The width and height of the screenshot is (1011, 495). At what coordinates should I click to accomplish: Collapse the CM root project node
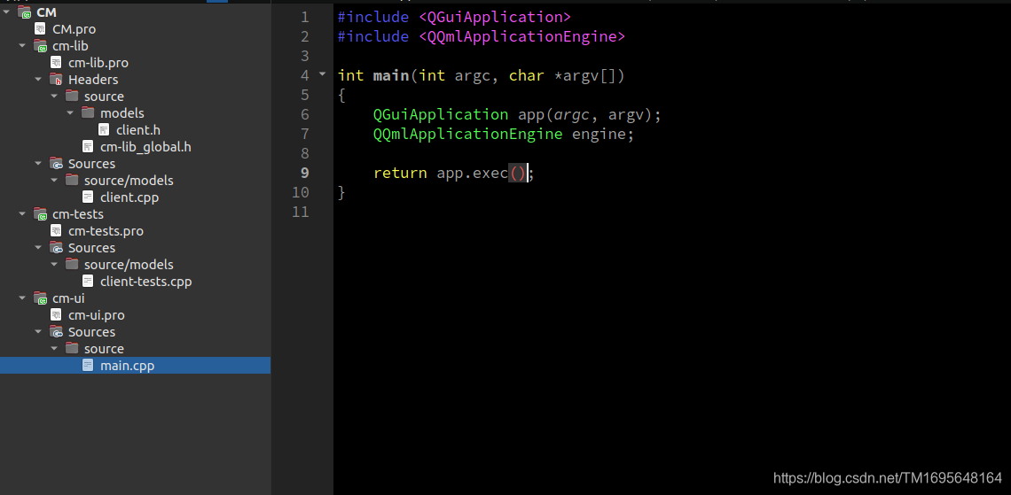click(x=6, y=12)
